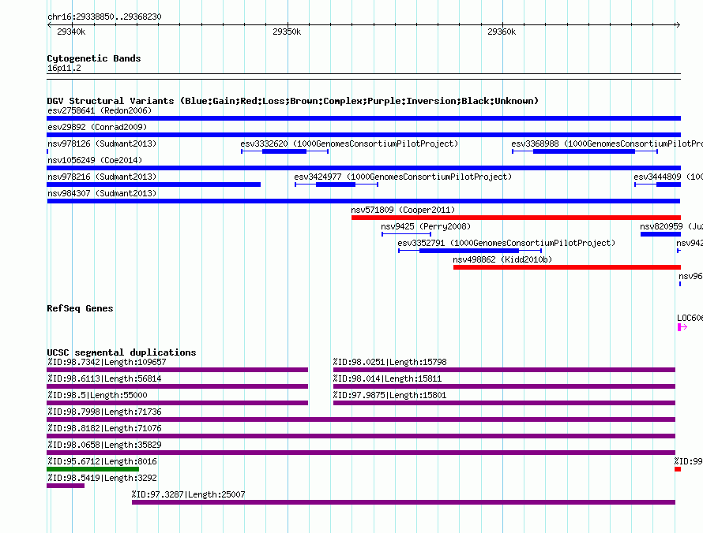703x533 pixels.
Task: Select duplication %ID:98.8182 Length:71076
Action: (x=361, y=436)
